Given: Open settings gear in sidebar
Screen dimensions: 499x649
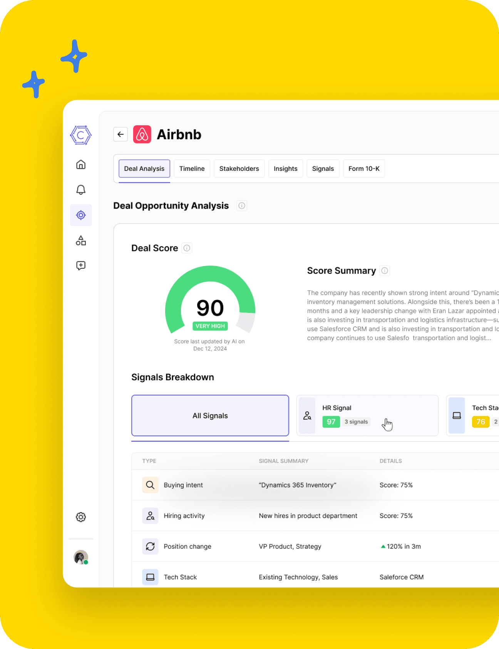Looking at the screenshot, I should pyautogui.click(x=81, y=517).
